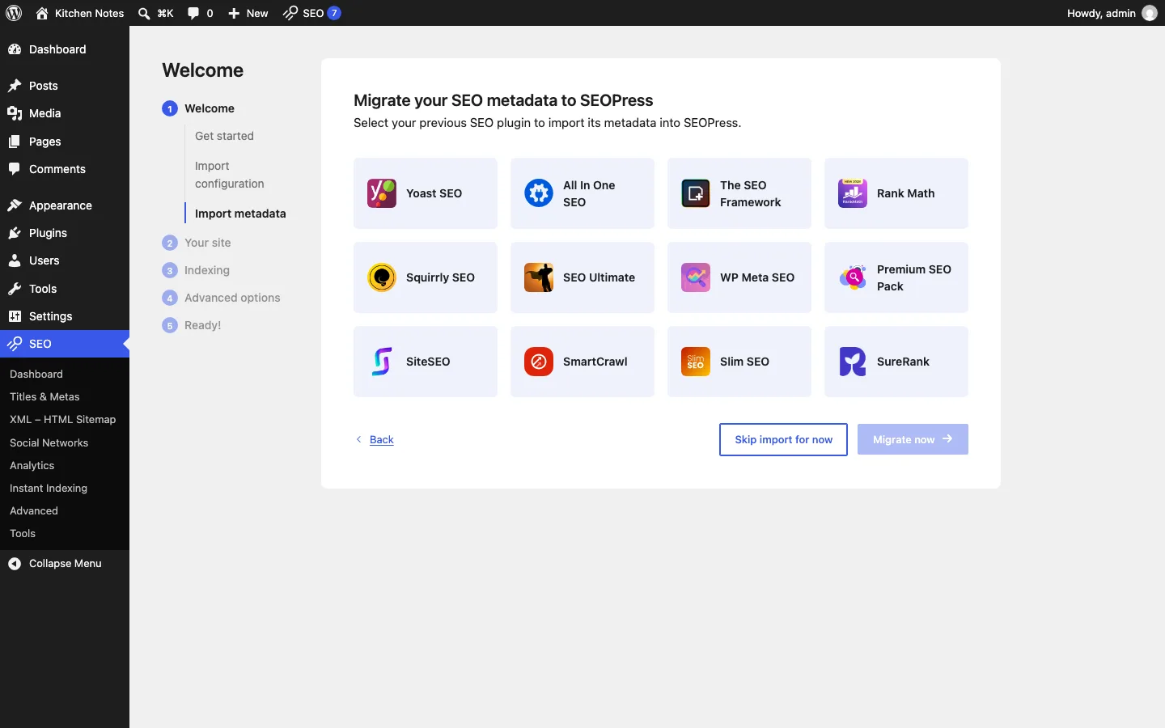
Task: Open the admin user avatar
Action: pyautogui.click(x=1150, y=13)
